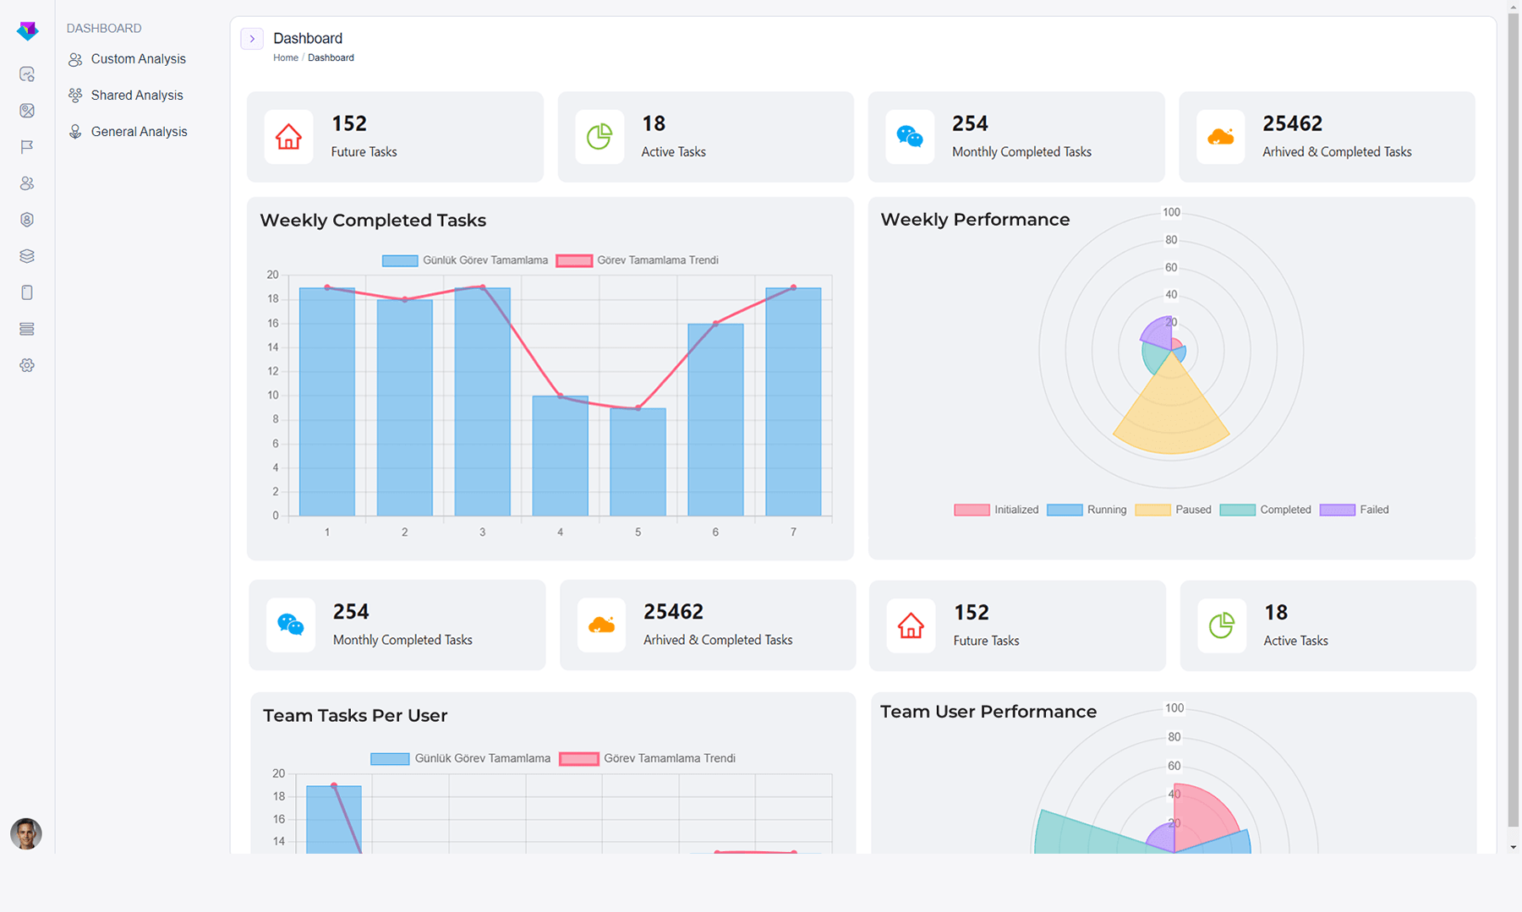This screenshot has width=1522, height=912.
Task: Open the flag icon in left rail
Action: pyautogui.click(x=27, y=147)
